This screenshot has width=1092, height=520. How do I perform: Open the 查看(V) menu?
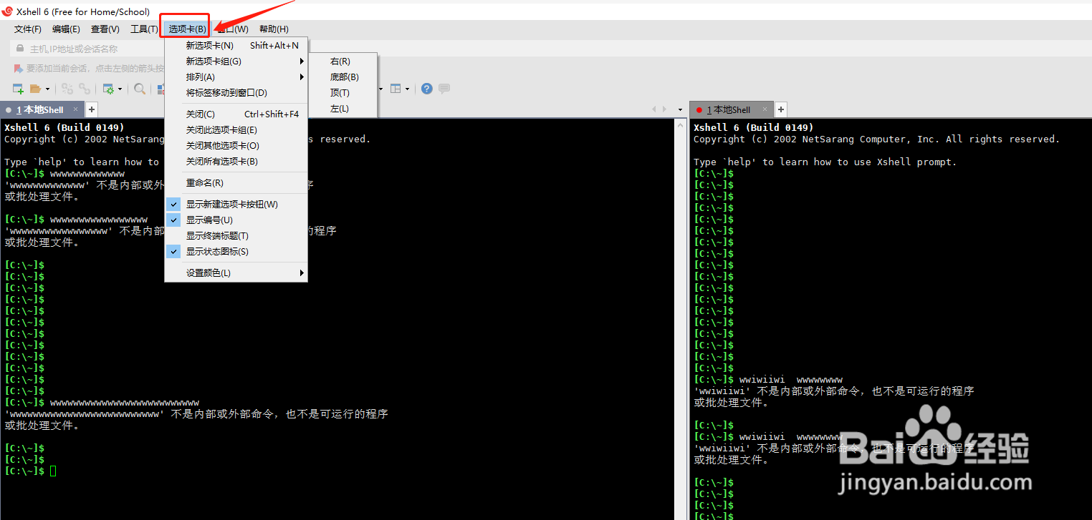point(105,29)
